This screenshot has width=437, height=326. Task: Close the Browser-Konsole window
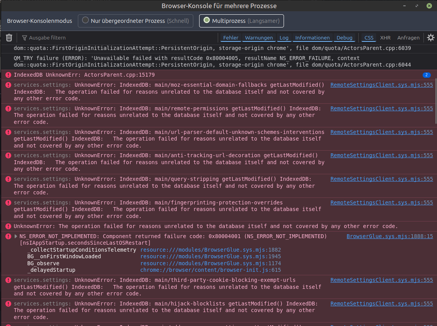tap(429, 6)
